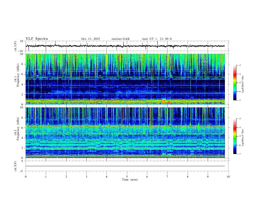Click the ch.1 colorbar "log(PSD)" unit label

pyautogui.click(x=243, y=84)
